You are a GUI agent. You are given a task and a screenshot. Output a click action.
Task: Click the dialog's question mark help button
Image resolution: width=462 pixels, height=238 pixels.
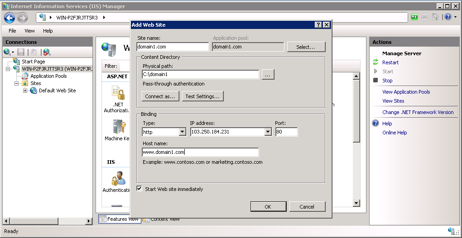click(x=318, y=25)
